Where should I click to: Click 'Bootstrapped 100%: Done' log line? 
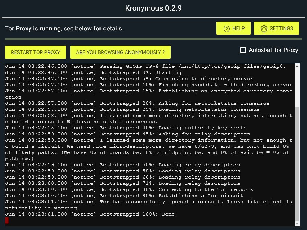(90, 214)
